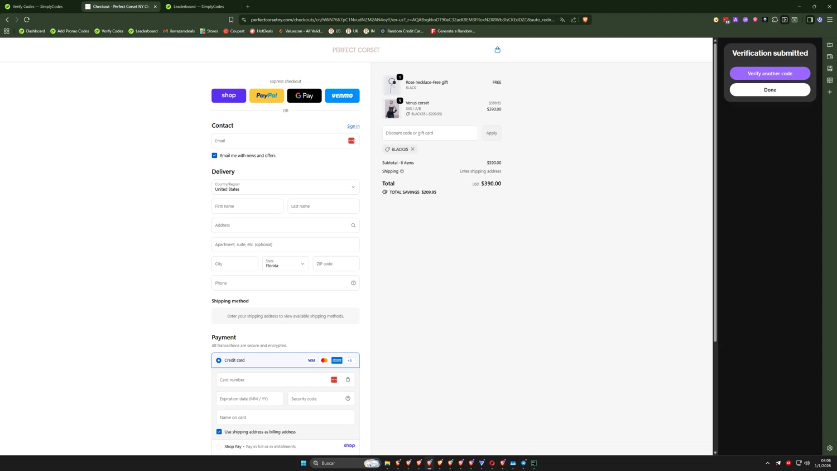Click the purple A extension icon
This screenshot has height=471, width=837.
tap(735, 20)
